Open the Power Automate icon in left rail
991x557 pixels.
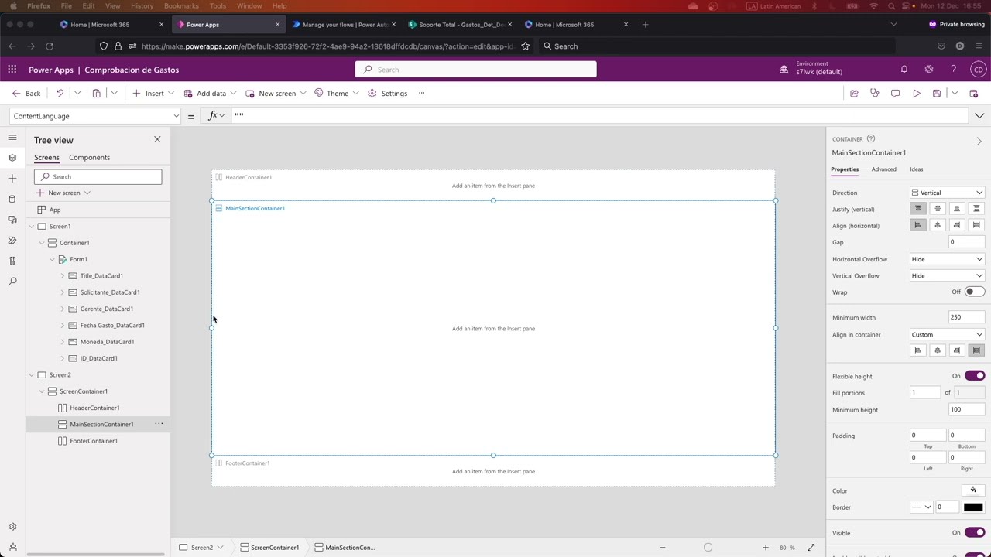tap(12, 241)
